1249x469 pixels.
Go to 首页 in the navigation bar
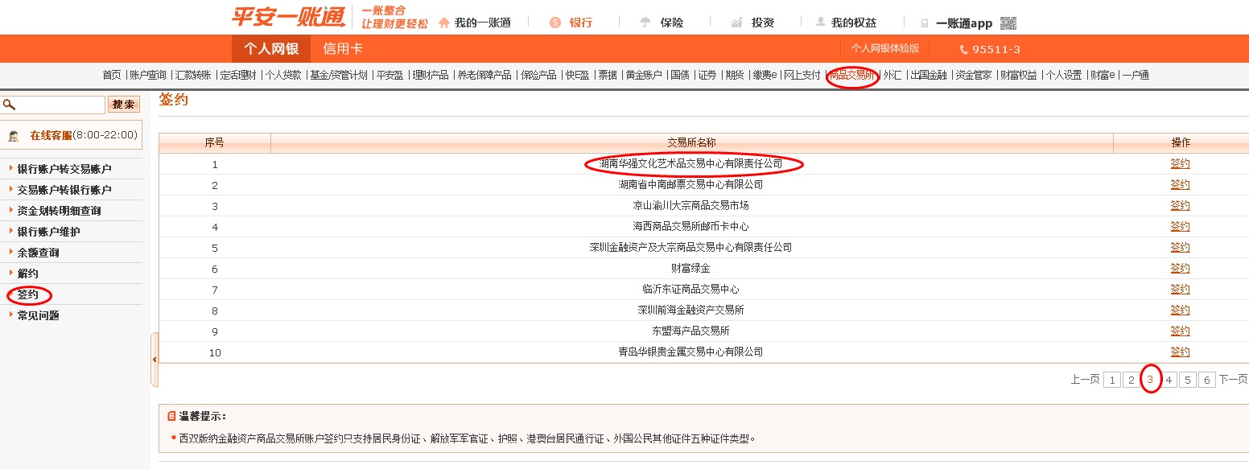[112, 76]
